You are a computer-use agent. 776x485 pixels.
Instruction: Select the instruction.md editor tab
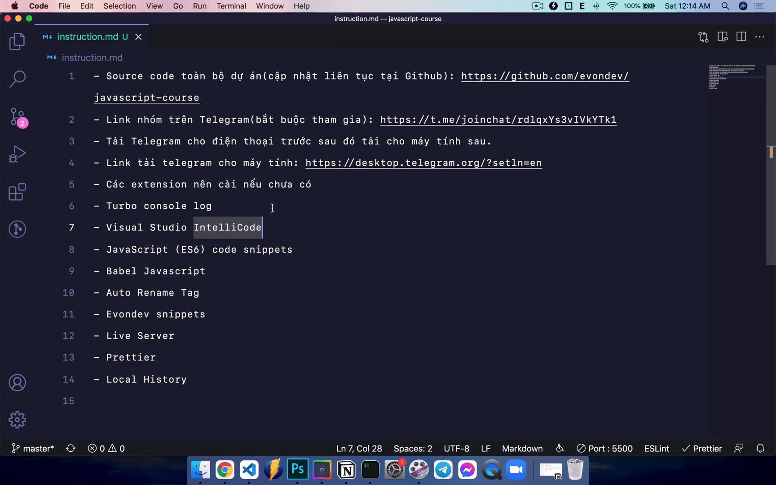pos(88,37)
